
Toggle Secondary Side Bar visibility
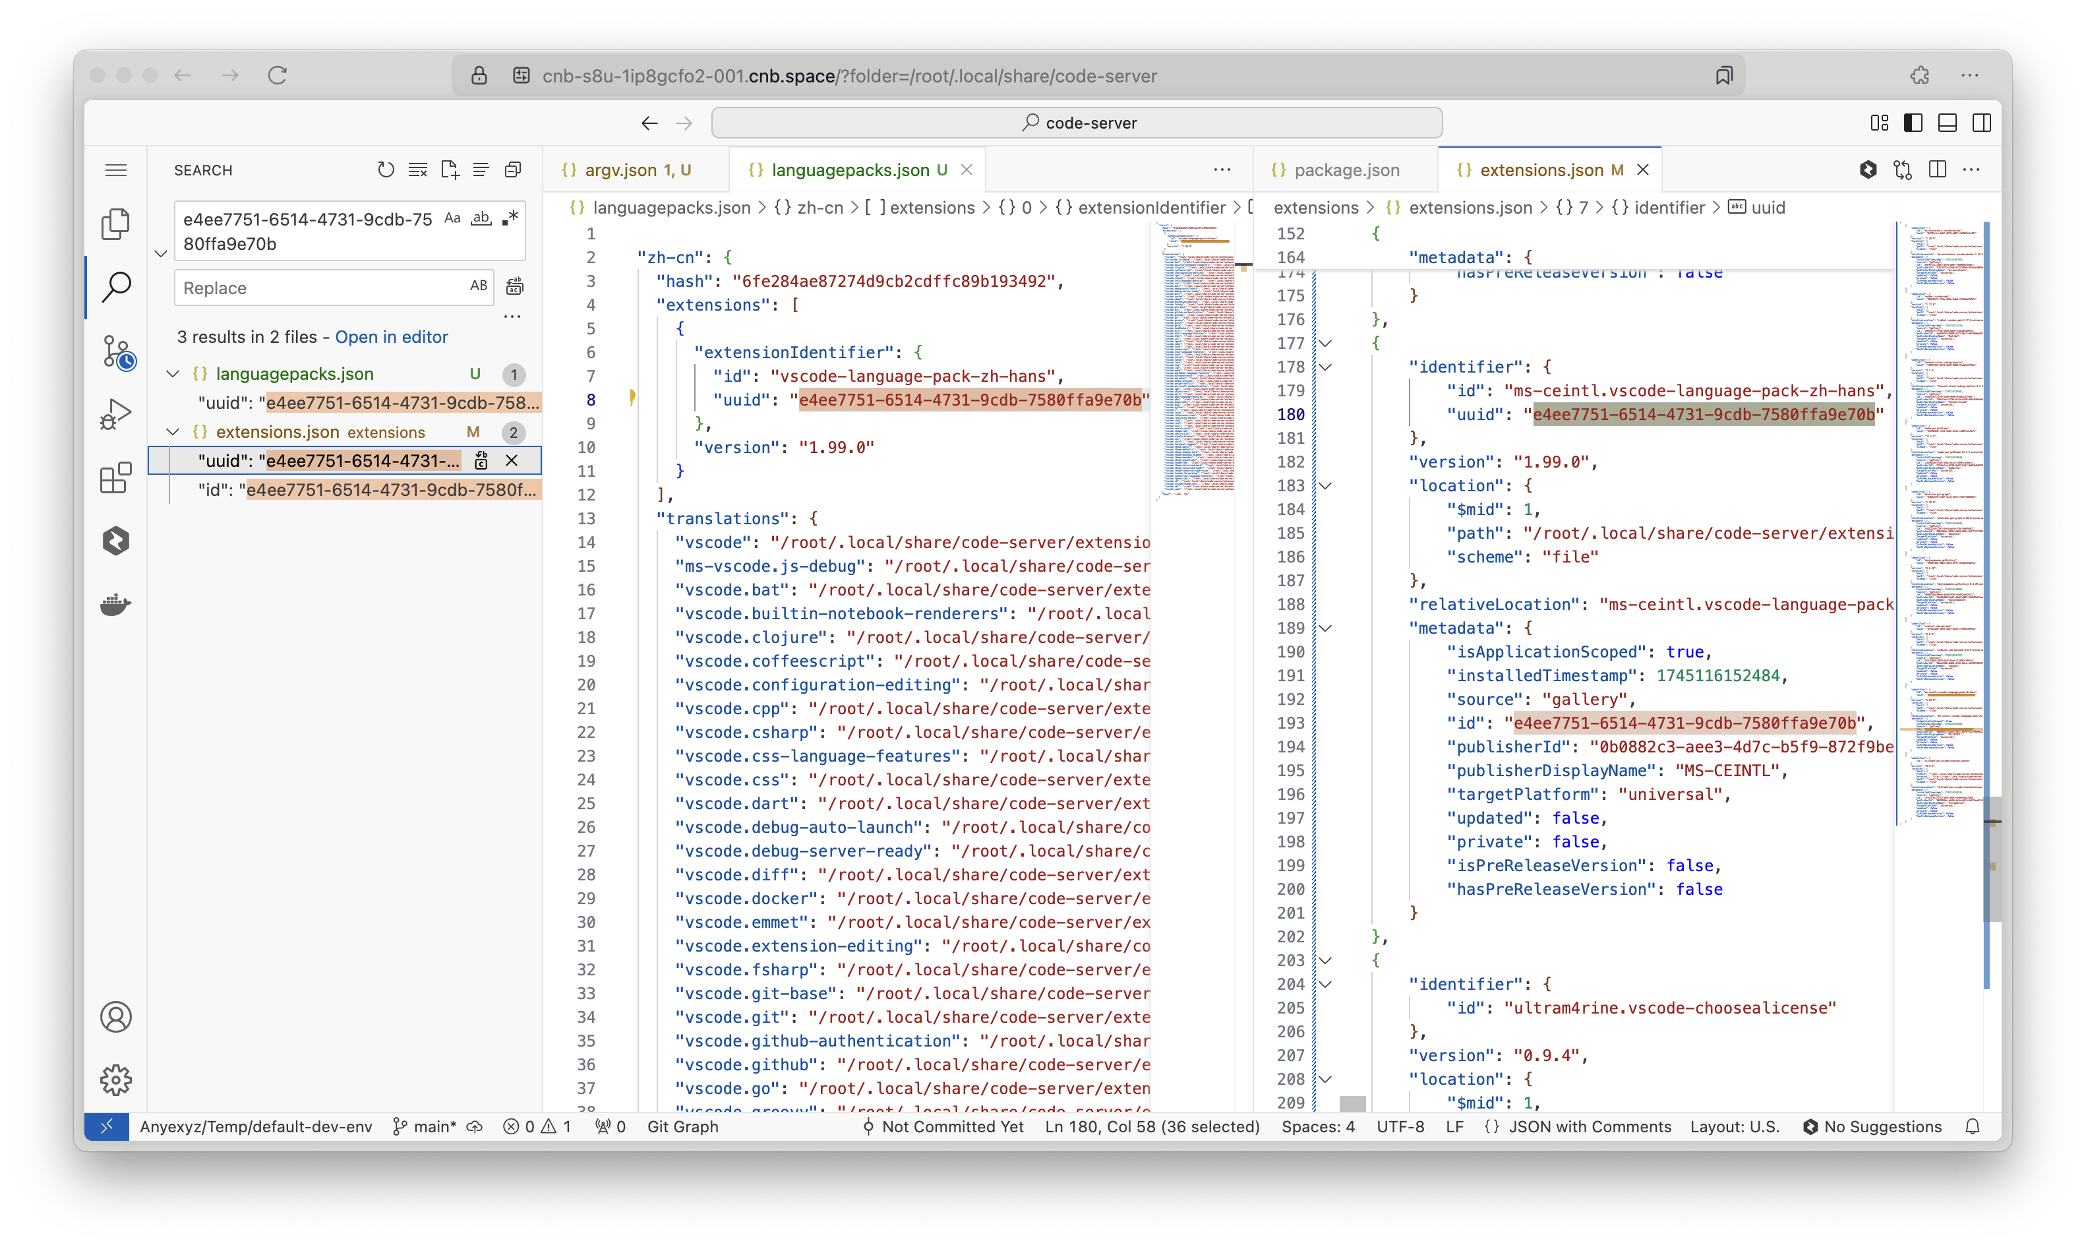[x=1982, y=123]
